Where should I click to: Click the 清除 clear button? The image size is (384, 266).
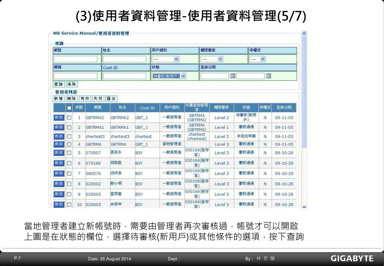click(72, 84)
